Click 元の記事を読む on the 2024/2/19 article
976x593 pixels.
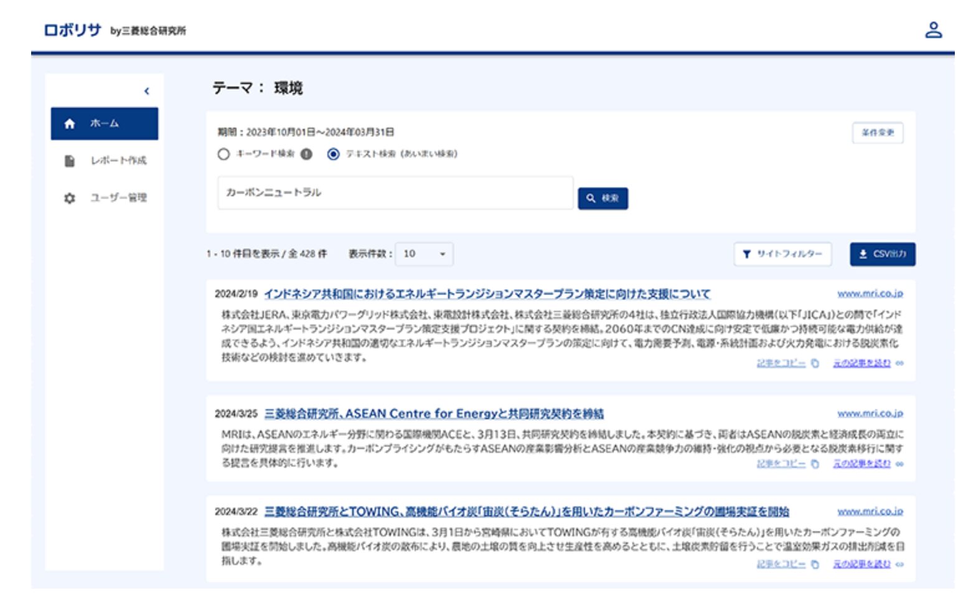coord(862,363)
